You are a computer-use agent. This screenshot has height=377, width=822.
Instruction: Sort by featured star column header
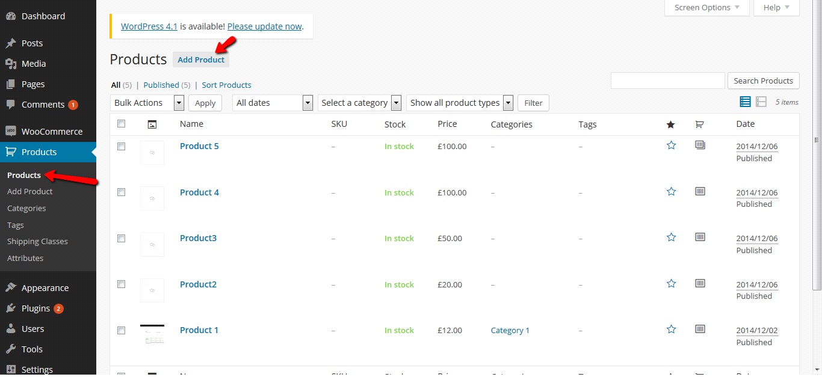pyautogui.click(x=671, y=124)
